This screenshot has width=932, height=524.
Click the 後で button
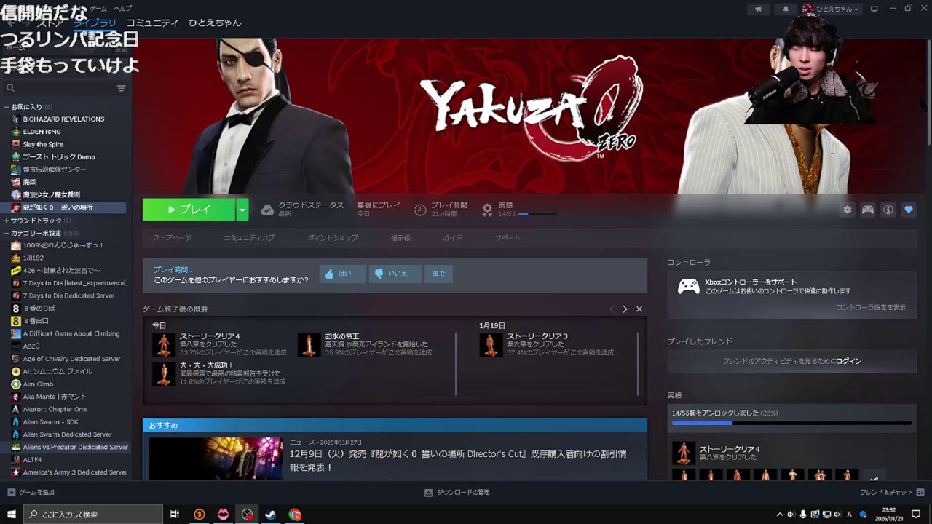point(438,274)
